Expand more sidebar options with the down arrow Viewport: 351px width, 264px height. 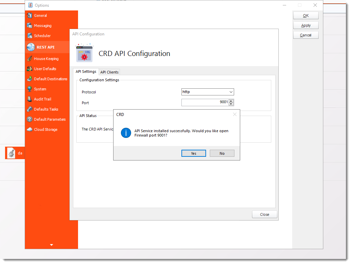[x=51, y=245]
